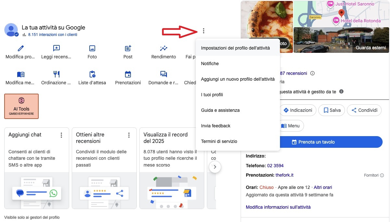Select Aggiungi un nuovo profilo dell'attività
This screenshot has height=222, width=392.
tap(238, 79)
